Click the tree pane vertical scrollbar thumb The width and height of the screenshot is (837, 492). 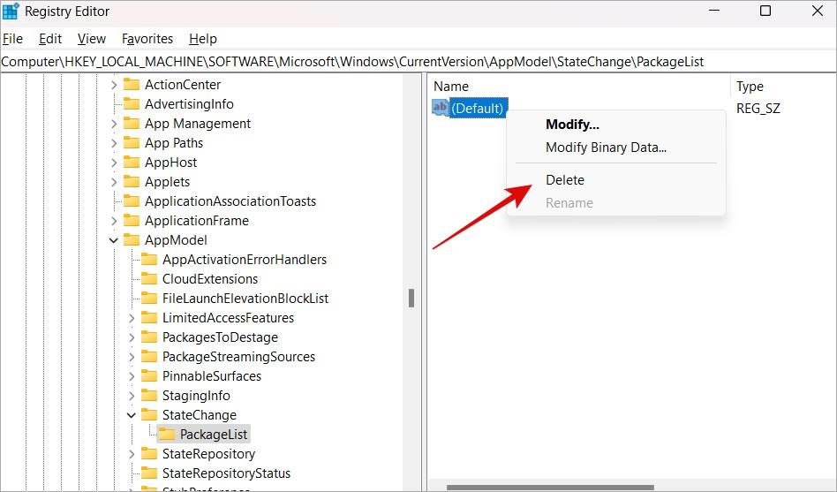(x=411, y=298)
